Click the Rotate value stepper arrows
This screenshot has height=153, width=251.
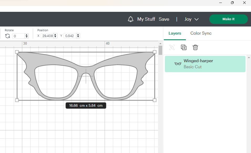pyautogui.click(x=27, y=36)
